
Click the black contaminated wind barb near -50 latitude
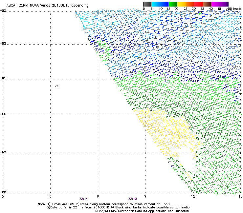point(116,14)
